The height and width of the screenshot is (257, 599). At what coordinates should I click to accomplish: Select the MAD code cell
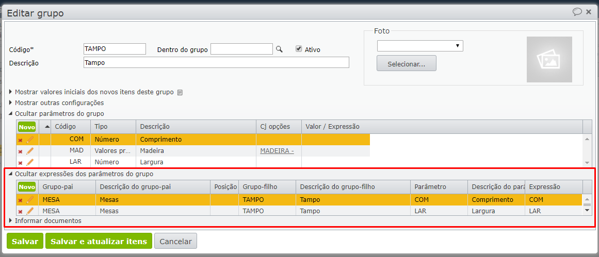click(x=71, y=150)
